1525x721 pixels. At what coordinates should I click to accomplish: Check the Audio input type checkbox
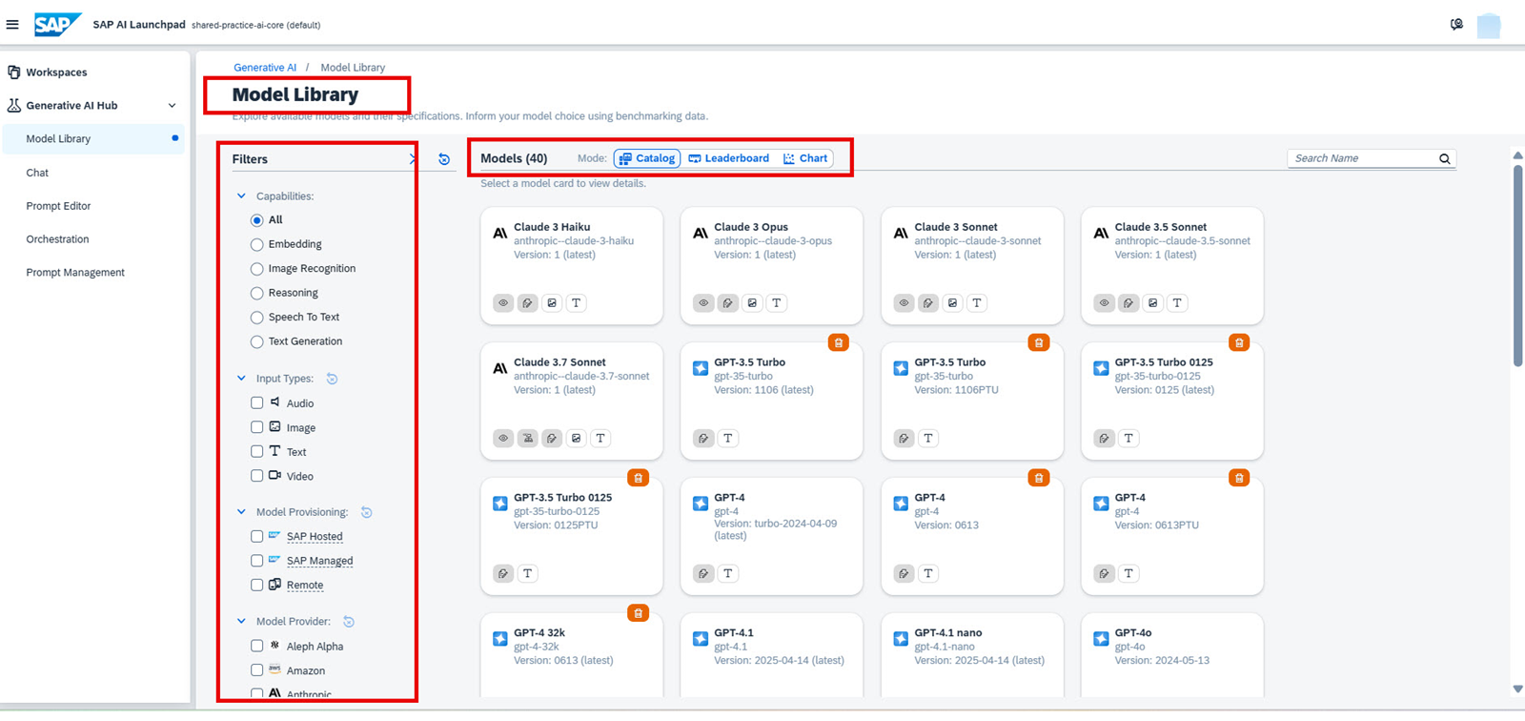pos(257,403)
